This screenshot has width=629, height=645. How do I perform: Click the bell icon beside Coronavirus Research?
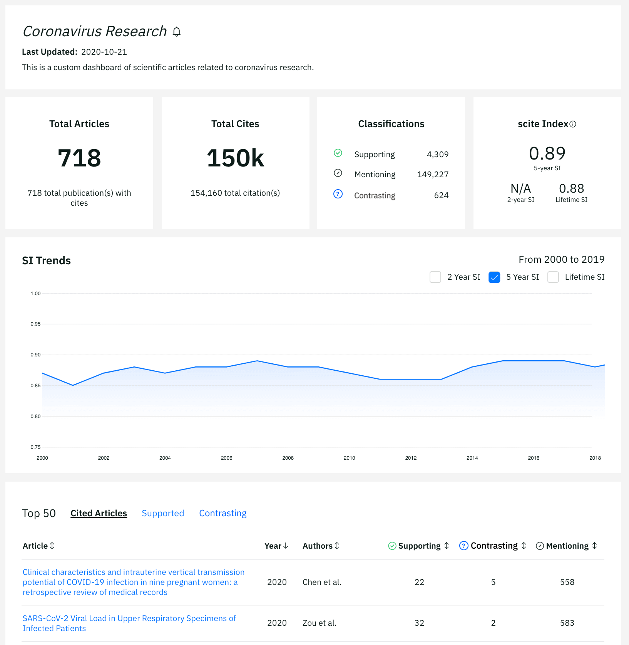pyautogui.click(x=177, y=32)
